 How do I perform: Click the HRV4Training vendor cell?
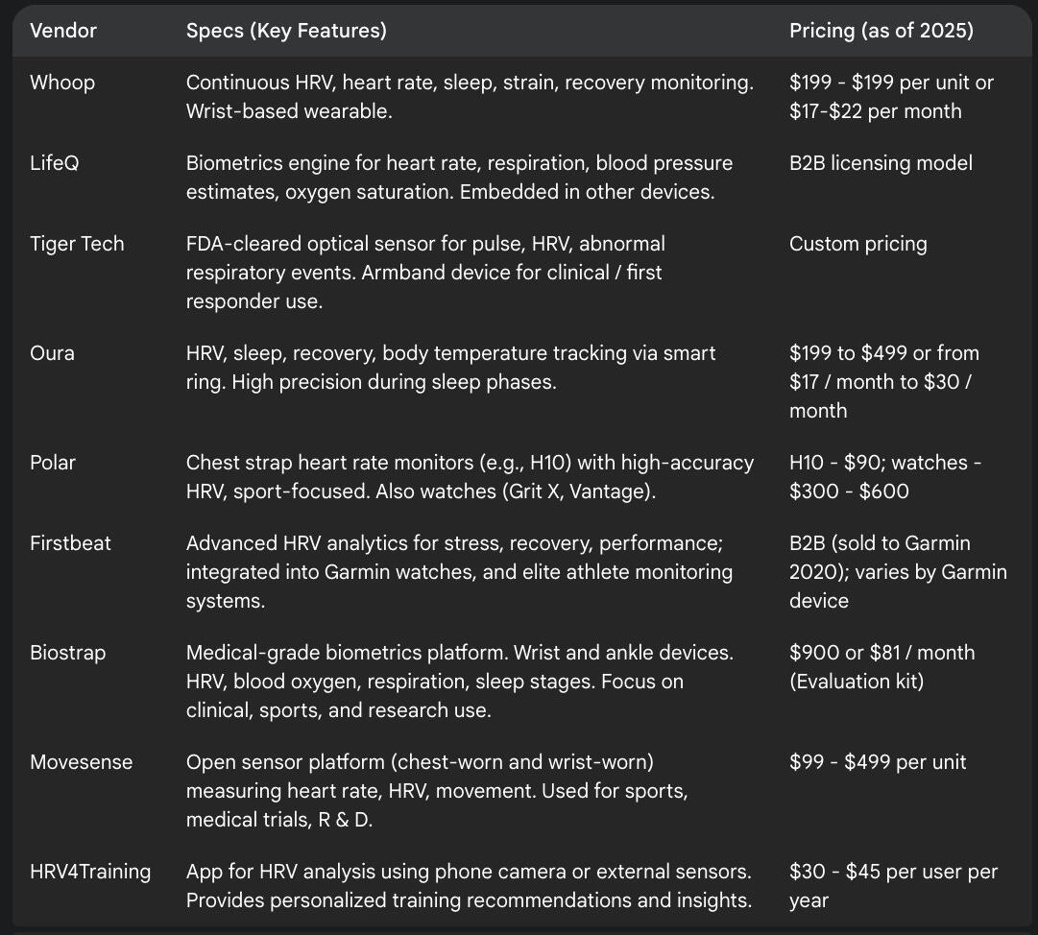90,872
